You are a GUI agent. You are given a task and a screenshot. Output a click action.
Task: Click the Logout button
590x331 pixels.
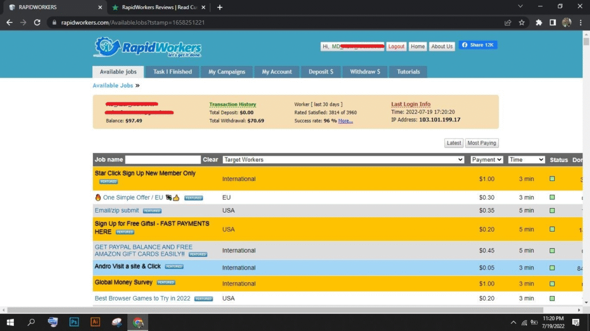pyautogui.click(x=396, y=47)
